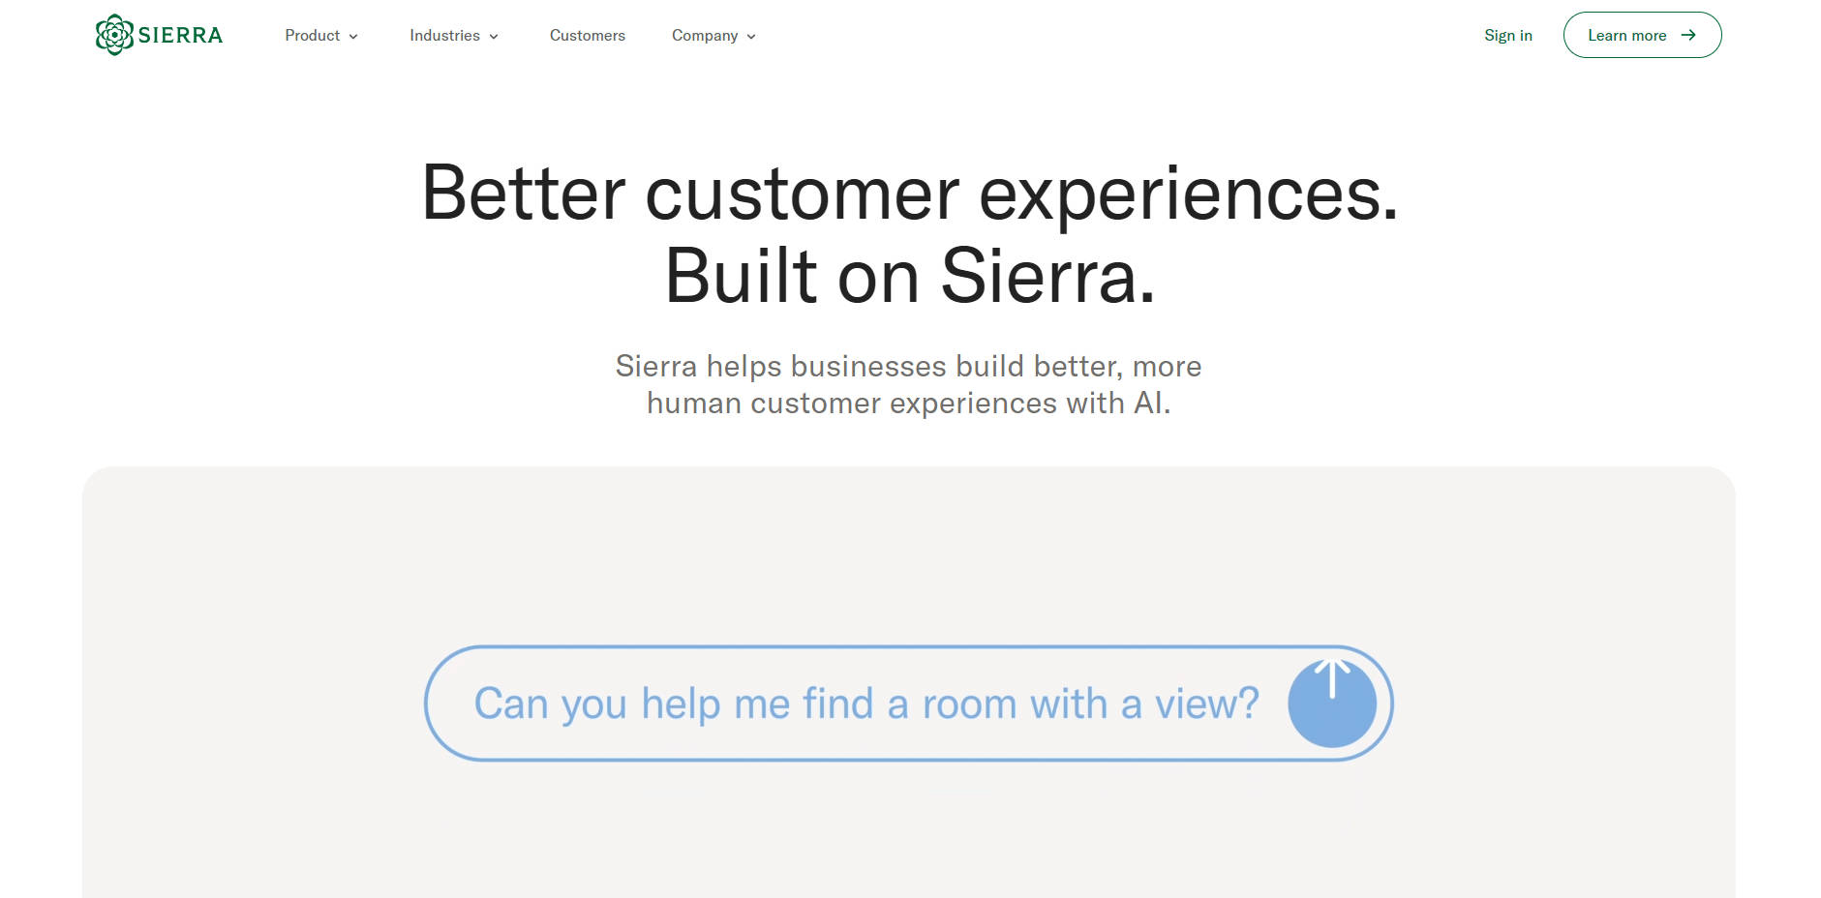Click the SIERRA wordmark to go home
This screenshot has height=898, width=1821.
tap(180, 33)
